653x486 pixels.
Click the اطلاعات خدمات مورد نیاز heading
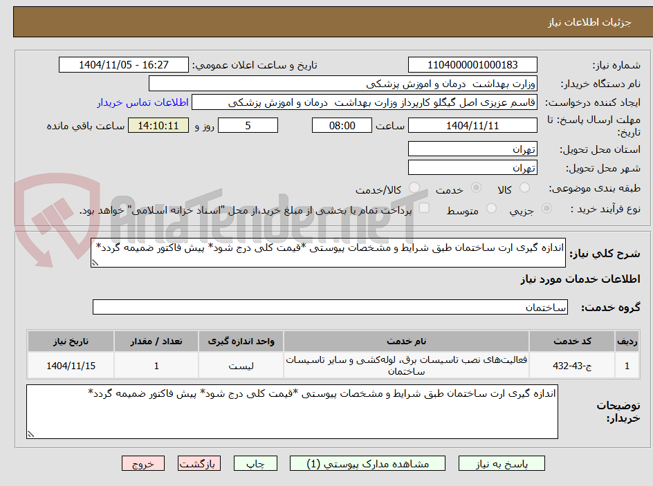coord(580,279)
